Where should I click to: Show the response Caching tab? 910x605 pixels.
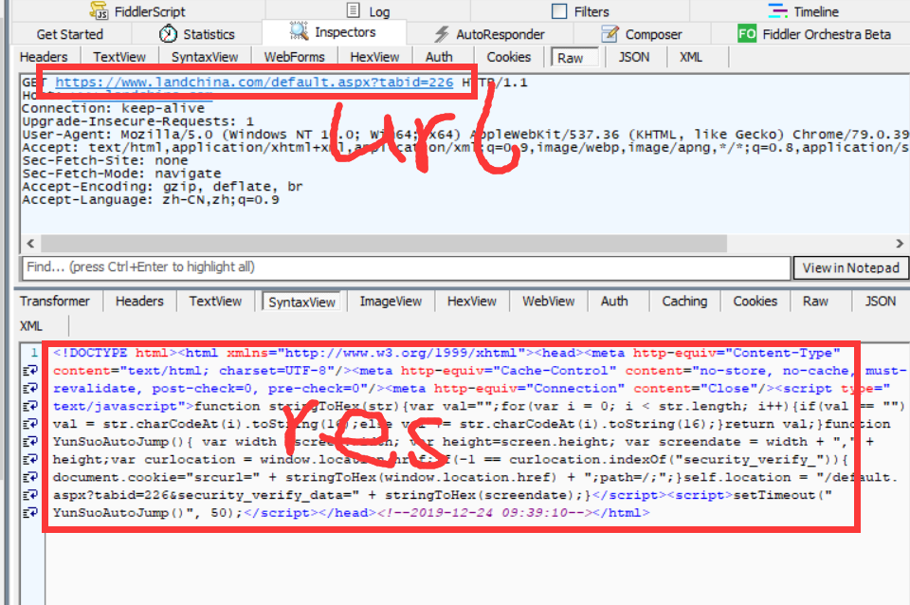tap(684, 301)
